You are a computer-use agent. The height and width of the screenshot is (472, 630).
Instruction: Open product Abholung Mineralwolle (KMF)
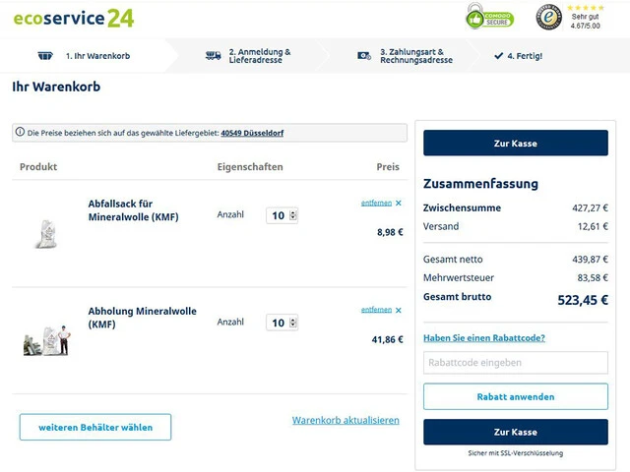[142, 318]
